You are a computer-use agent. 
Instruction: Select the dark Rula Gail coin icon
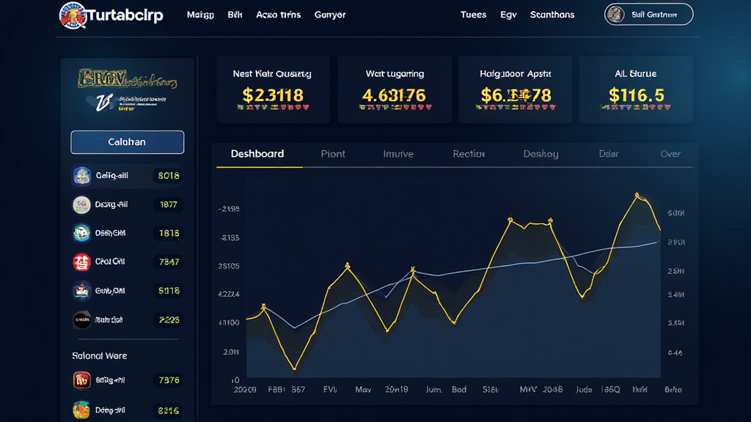point(83,319)
